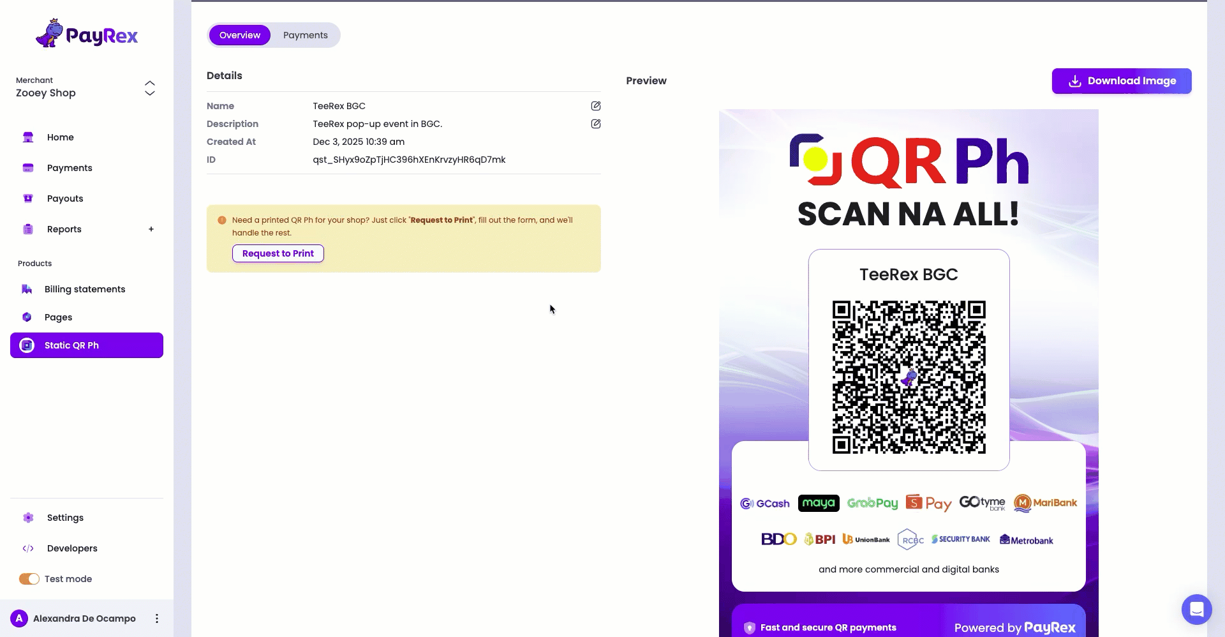Expand the Reports section with plus control
Image resolution: width=1225 pixels, height=637 pixels.
(151, 229)
